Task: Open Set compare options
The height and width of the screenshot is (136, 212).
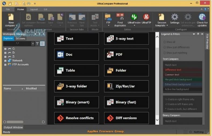Action: (x=29, y=20)
